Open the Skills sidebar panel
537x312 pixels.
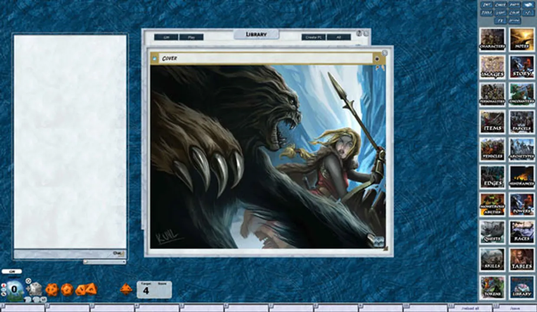point(492,259)
